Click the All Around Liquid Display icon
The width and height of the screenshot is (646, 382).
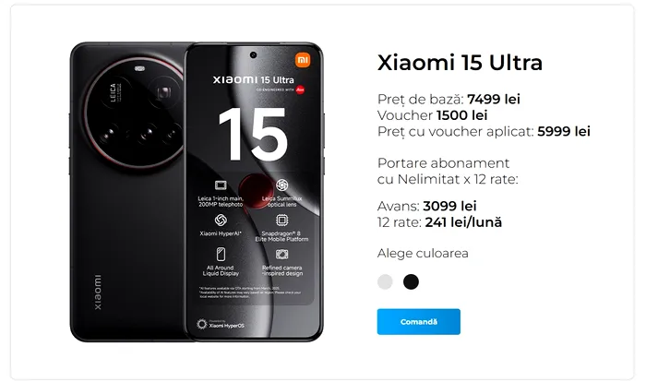221,255
